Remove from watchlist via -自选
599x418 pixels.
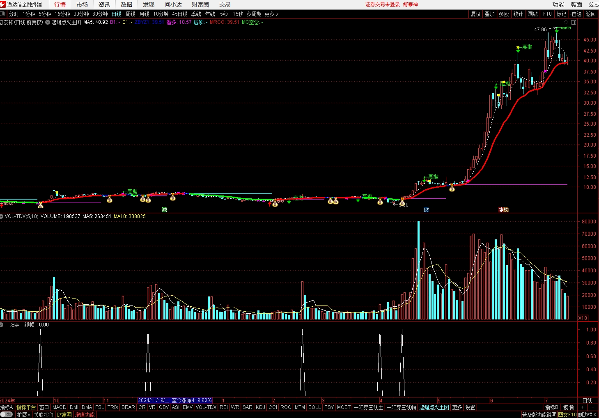(576, 14)
